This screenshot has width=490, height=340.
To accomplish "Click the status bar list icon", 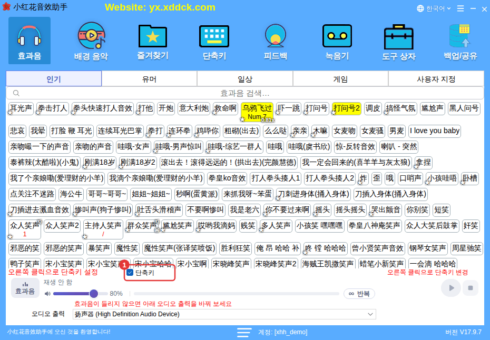I will (x=244, y=332).
